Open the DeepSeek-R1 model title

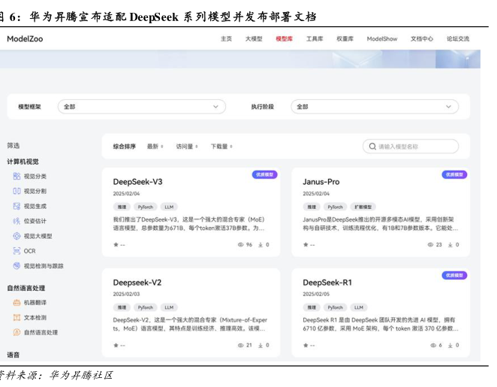tap(327, 283)
